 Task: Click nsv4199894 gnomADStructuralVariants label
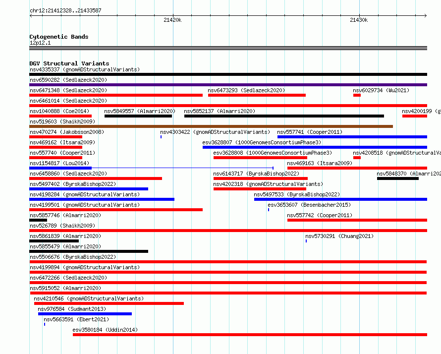85,267
